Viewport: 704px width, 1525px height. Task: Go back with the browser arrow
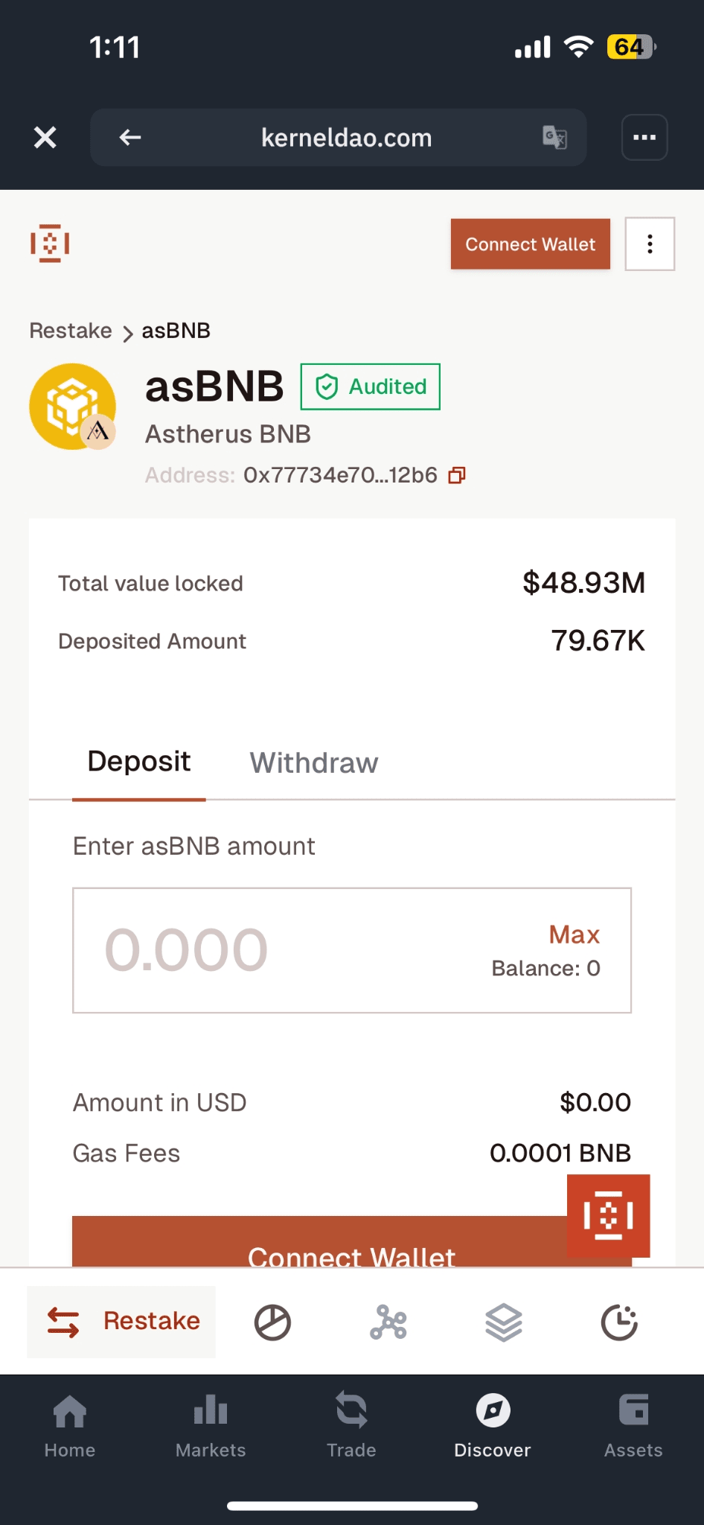(130, 137)
